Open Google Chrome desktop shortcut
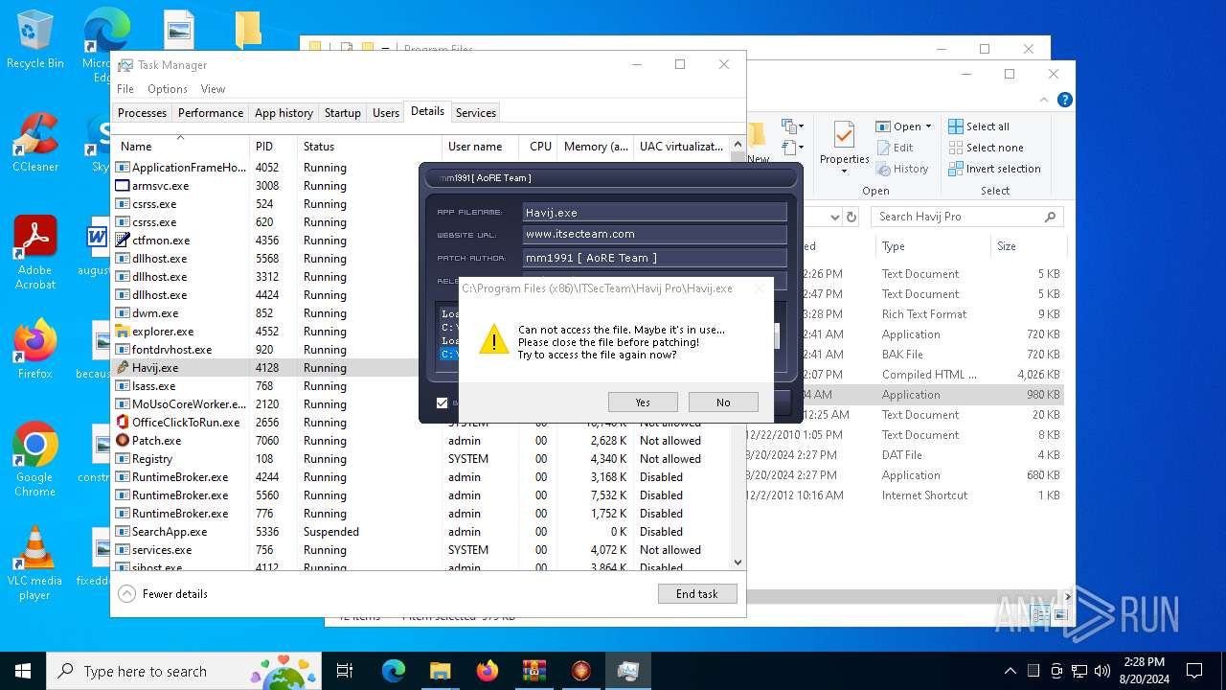Image resolution: width=1226 pixels, height=690 pixels. point(34,460)
